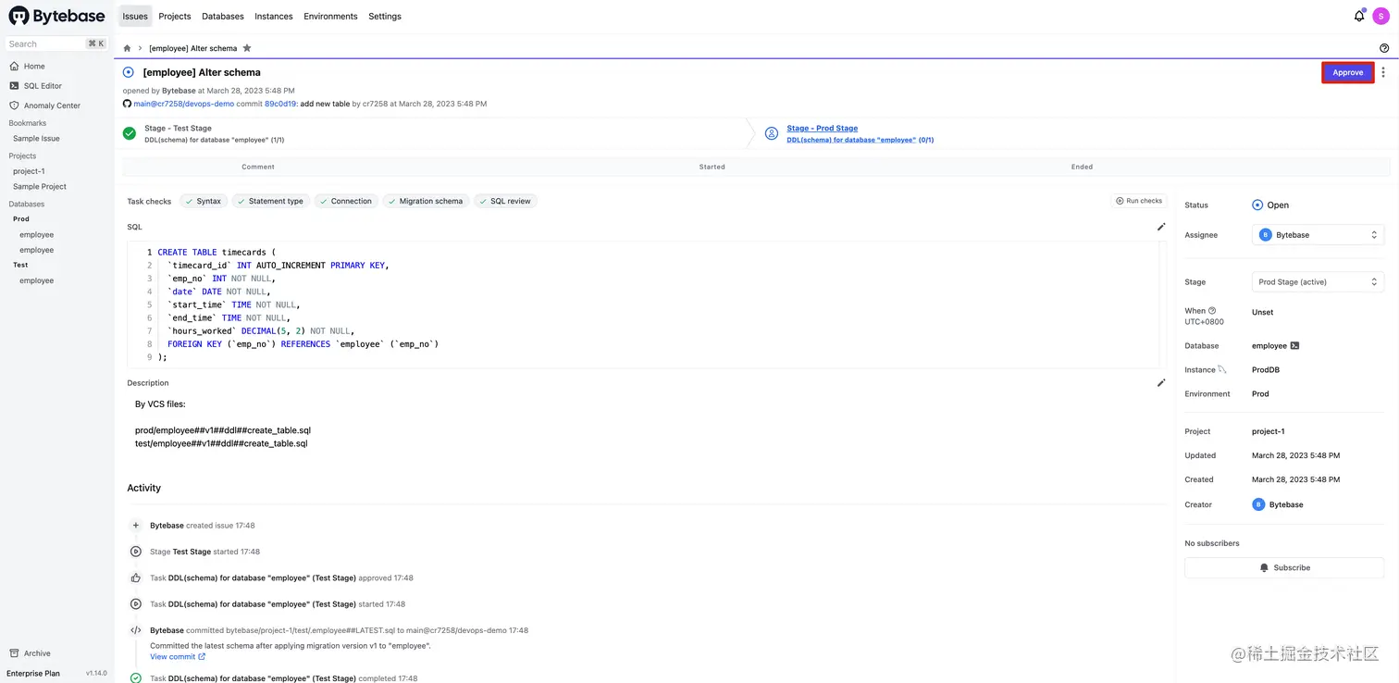Open the View commit link
The image size is (1399, 683).
pos(174,656)
